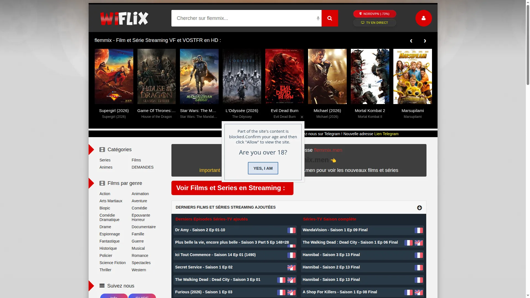Image resolution: width=530 pixels, height=298 pixels.
Task: Open Mortal Kombat 2 poster
Action: point(370,76)
